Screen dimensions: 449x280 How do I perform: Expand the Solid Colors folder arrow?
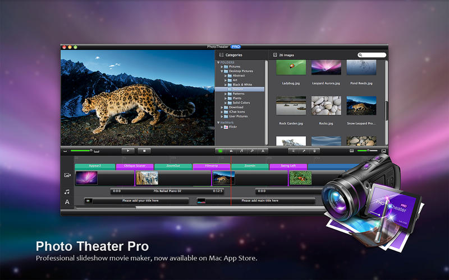pos(226,103)
